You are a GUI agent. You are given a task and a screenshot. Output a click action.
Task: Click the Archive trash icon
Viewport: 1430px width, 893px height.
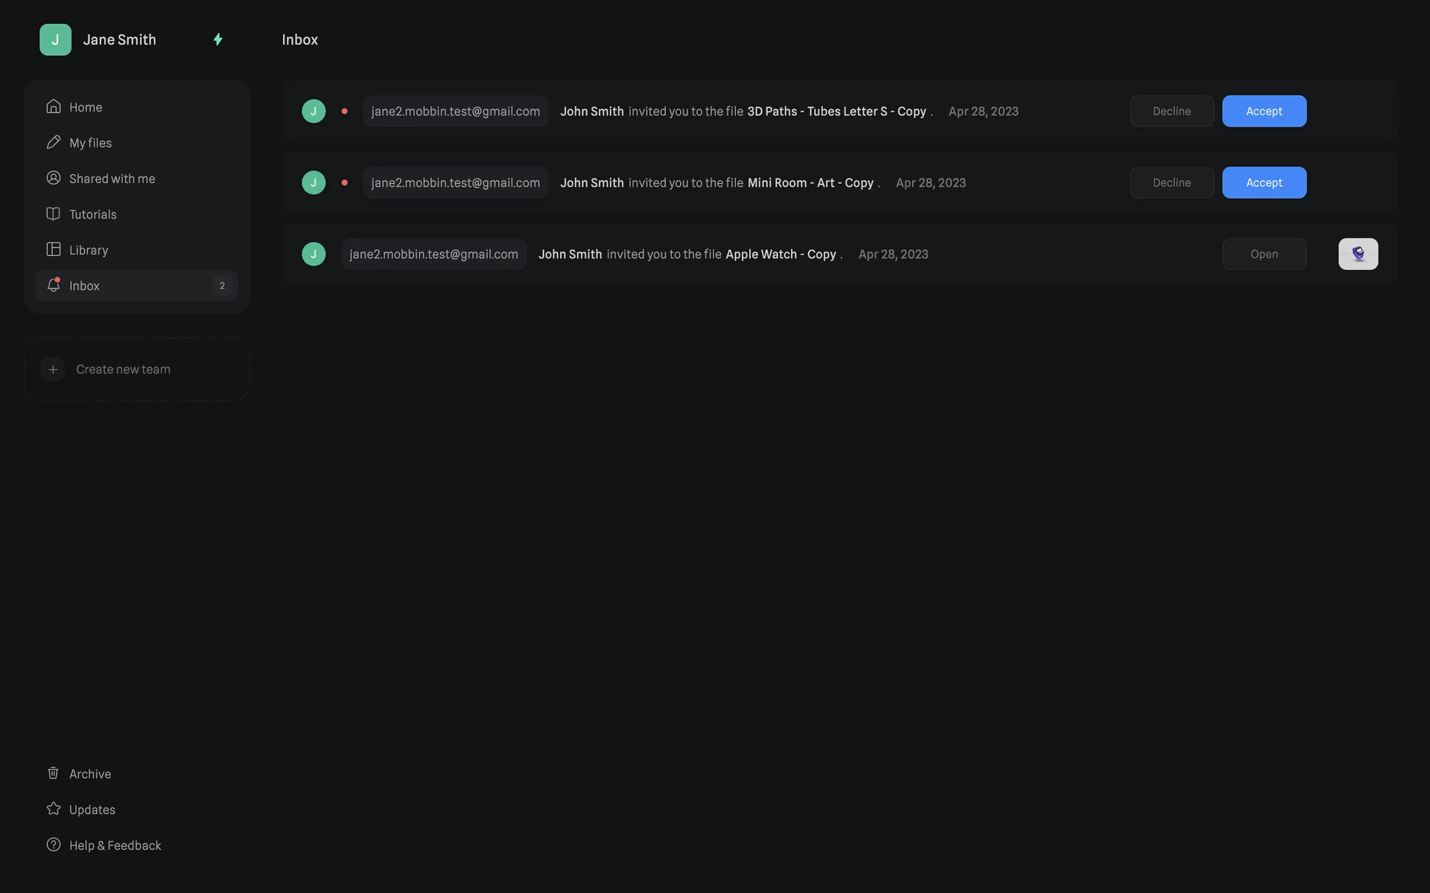pos(53,773)
